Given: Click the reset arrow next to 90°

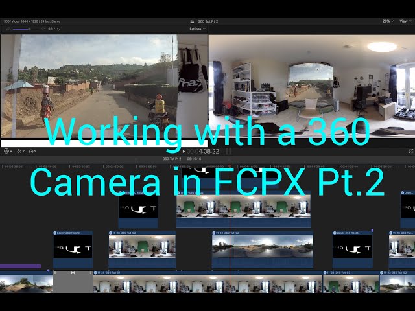Looking at the screenshot, I should point(58,29).
